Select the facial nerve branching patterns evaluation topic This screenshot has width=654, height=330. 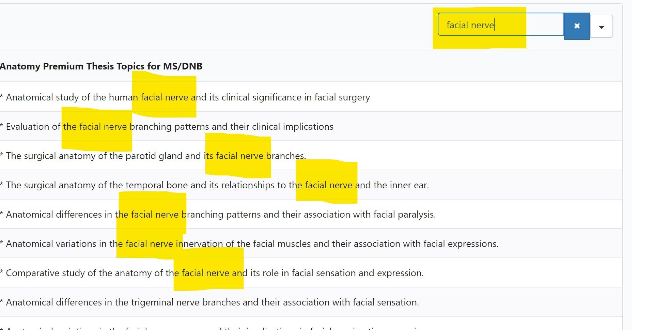(167, 126)
